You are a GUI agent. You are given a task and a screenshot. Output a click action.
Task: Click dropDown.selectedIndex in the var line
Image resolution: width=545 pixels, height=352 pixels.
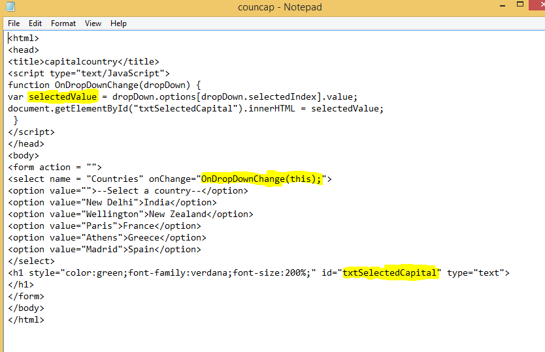(259, 96)
